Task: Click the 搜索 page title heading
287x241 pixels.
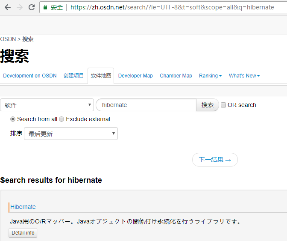Action: [x=15, y=56]
